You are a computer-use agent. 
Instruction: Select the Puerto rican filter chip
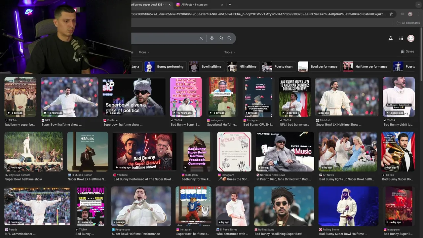tap(279, 66)
